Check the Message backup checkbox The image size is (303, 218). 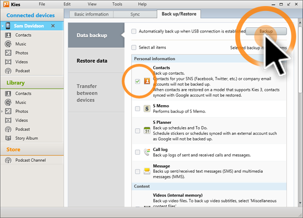tap(137, 171)
